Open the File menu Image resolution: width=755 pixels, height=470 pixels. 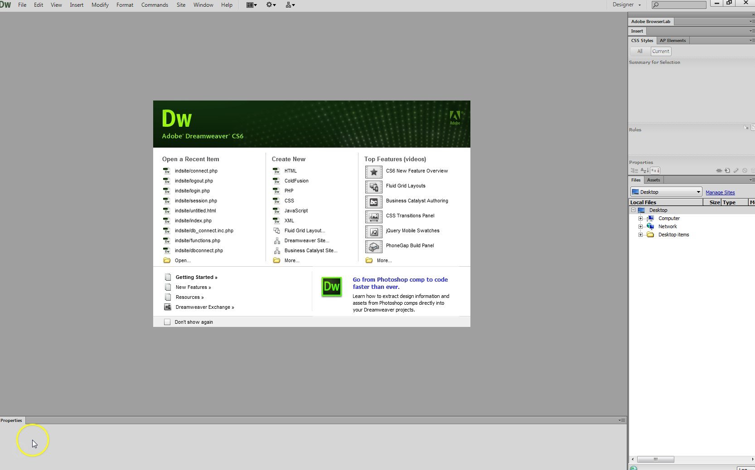(22, 5)
